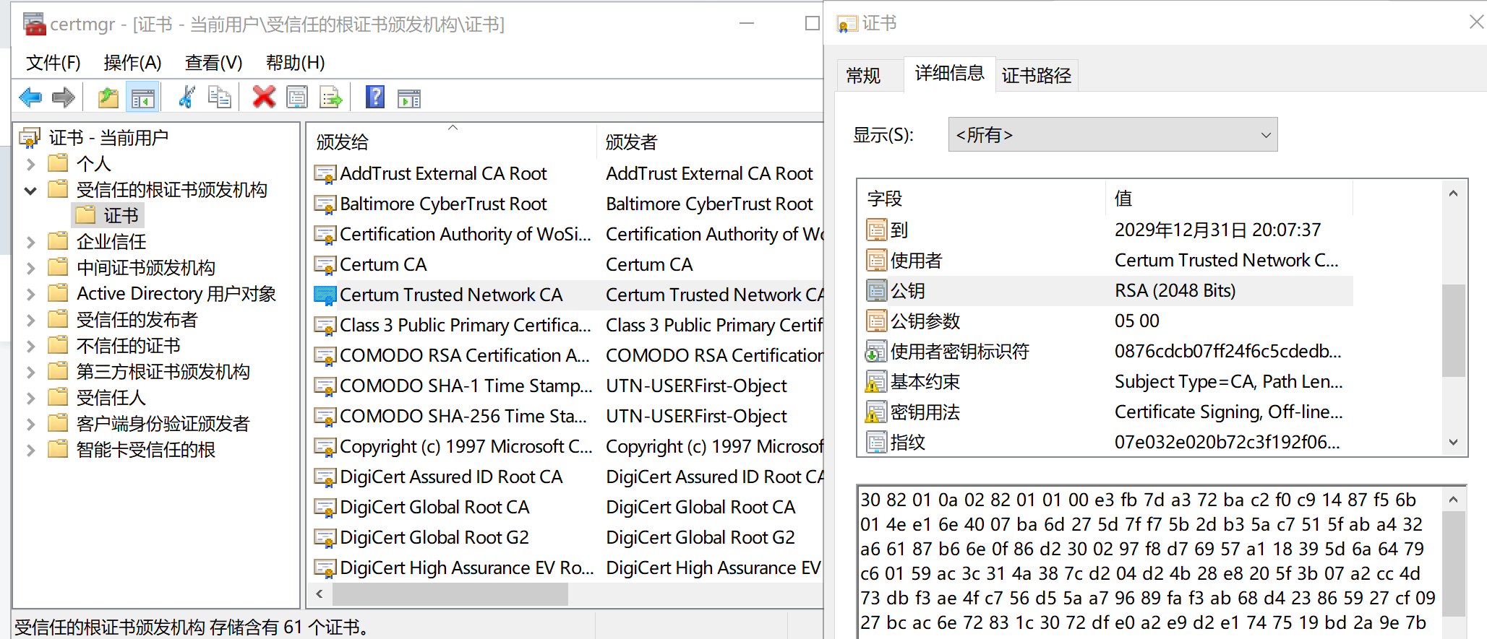The image size is (1487, 639).
Task: Click certificate icon beside AddTrust External CA Root
Action: tap(325, 174)
